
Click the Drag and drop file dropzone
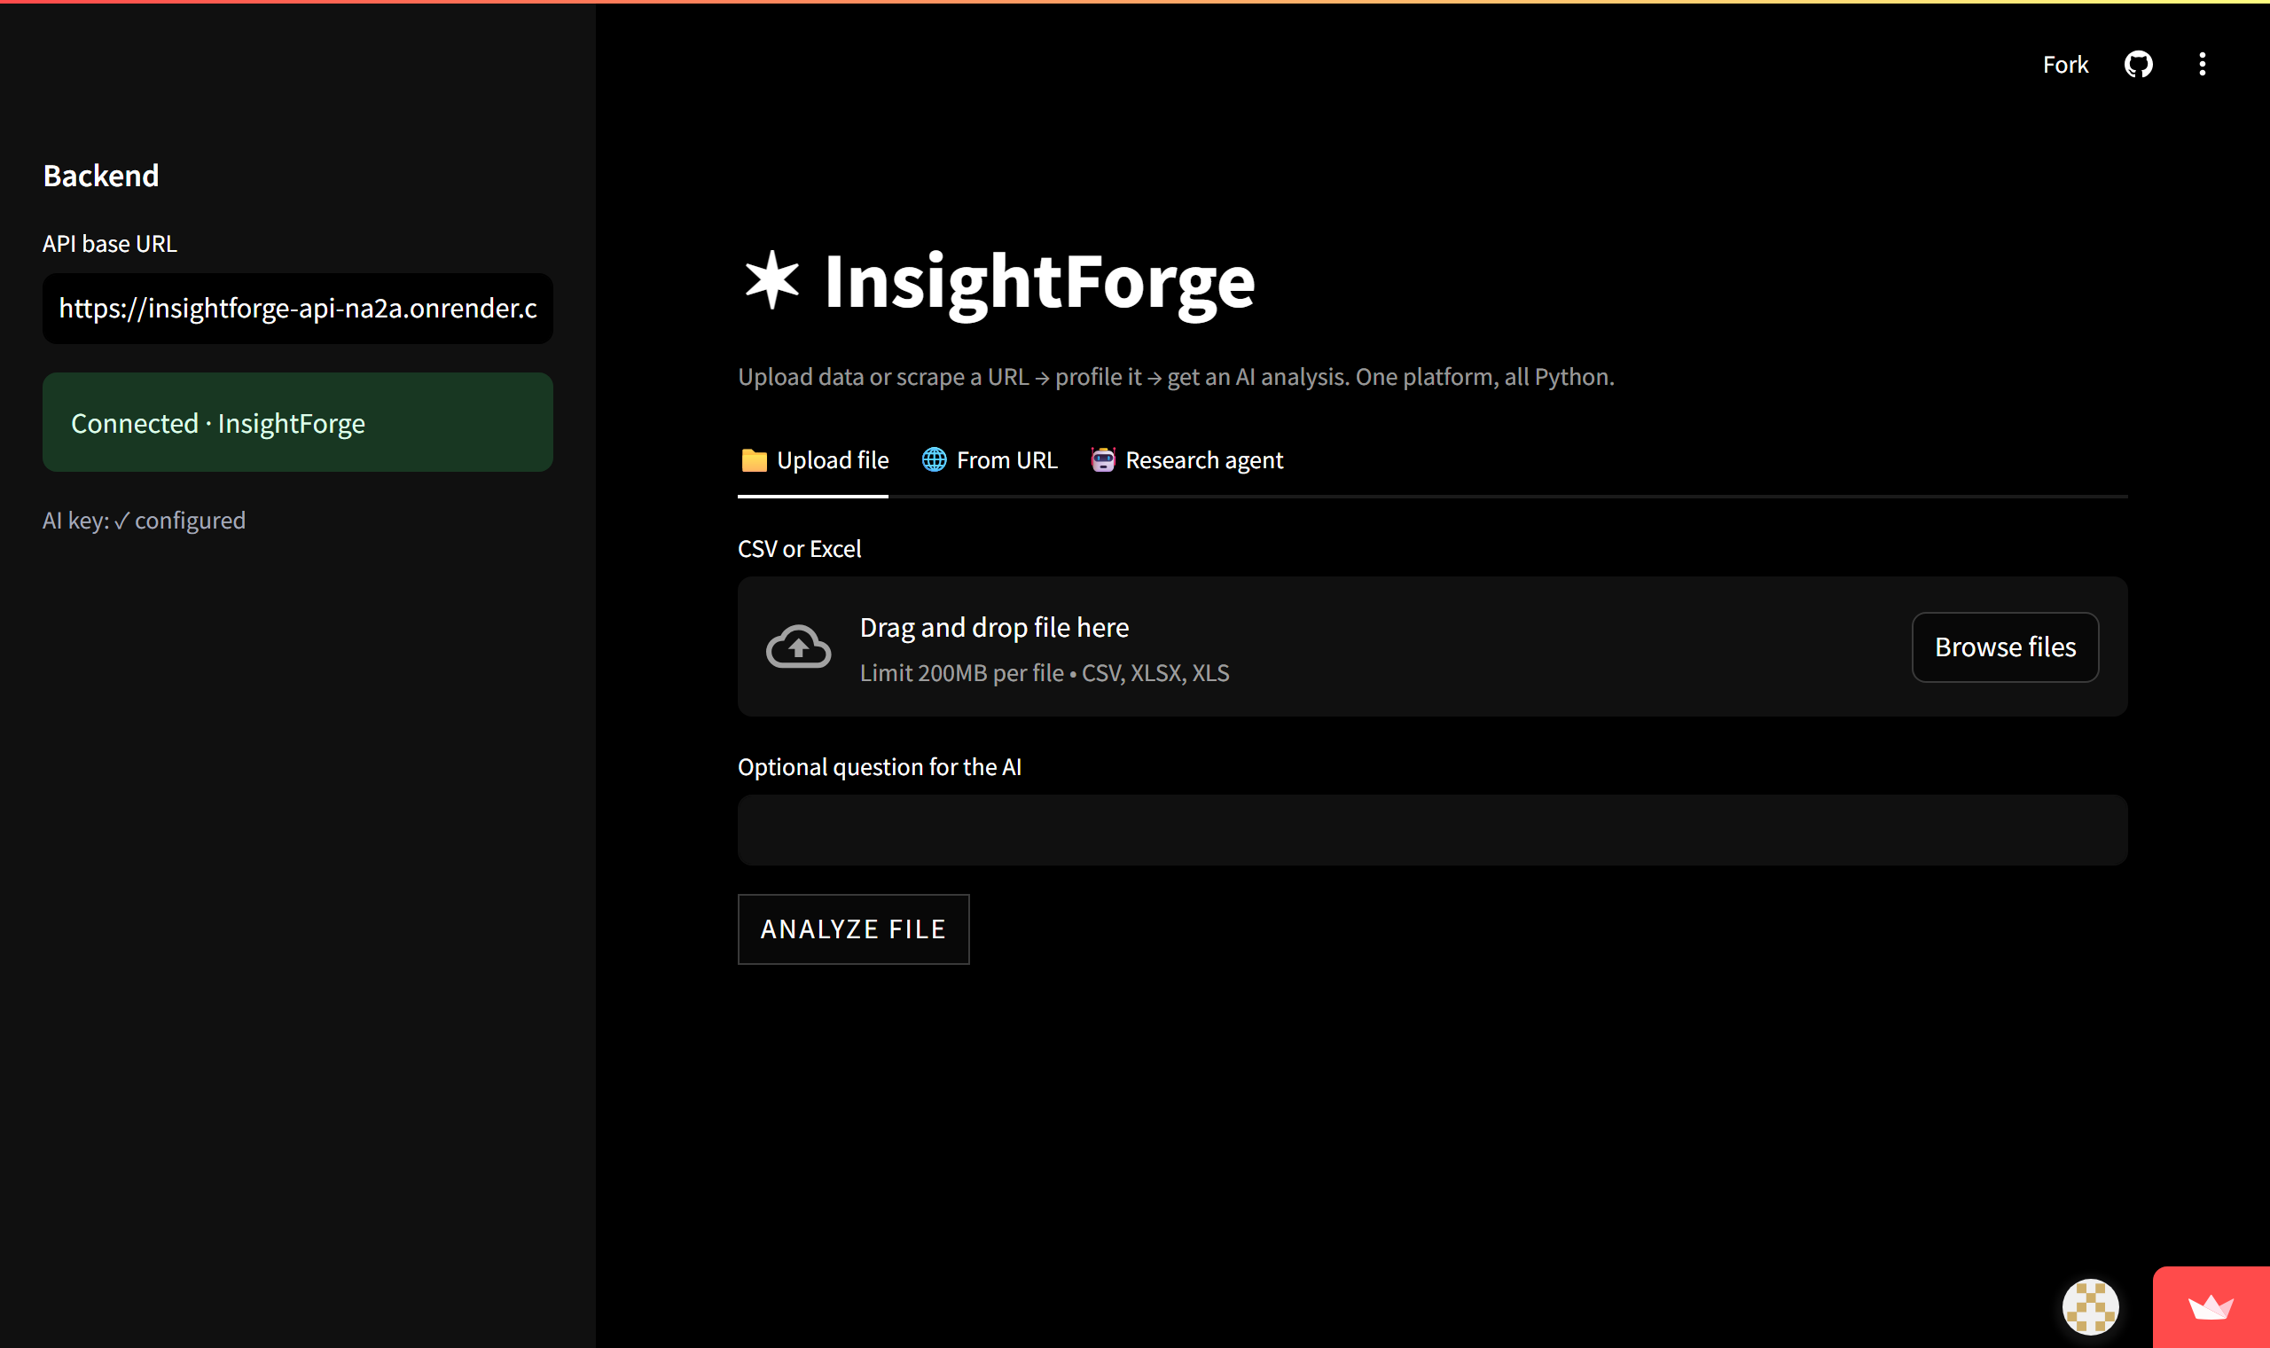(x=1432, y=647)
